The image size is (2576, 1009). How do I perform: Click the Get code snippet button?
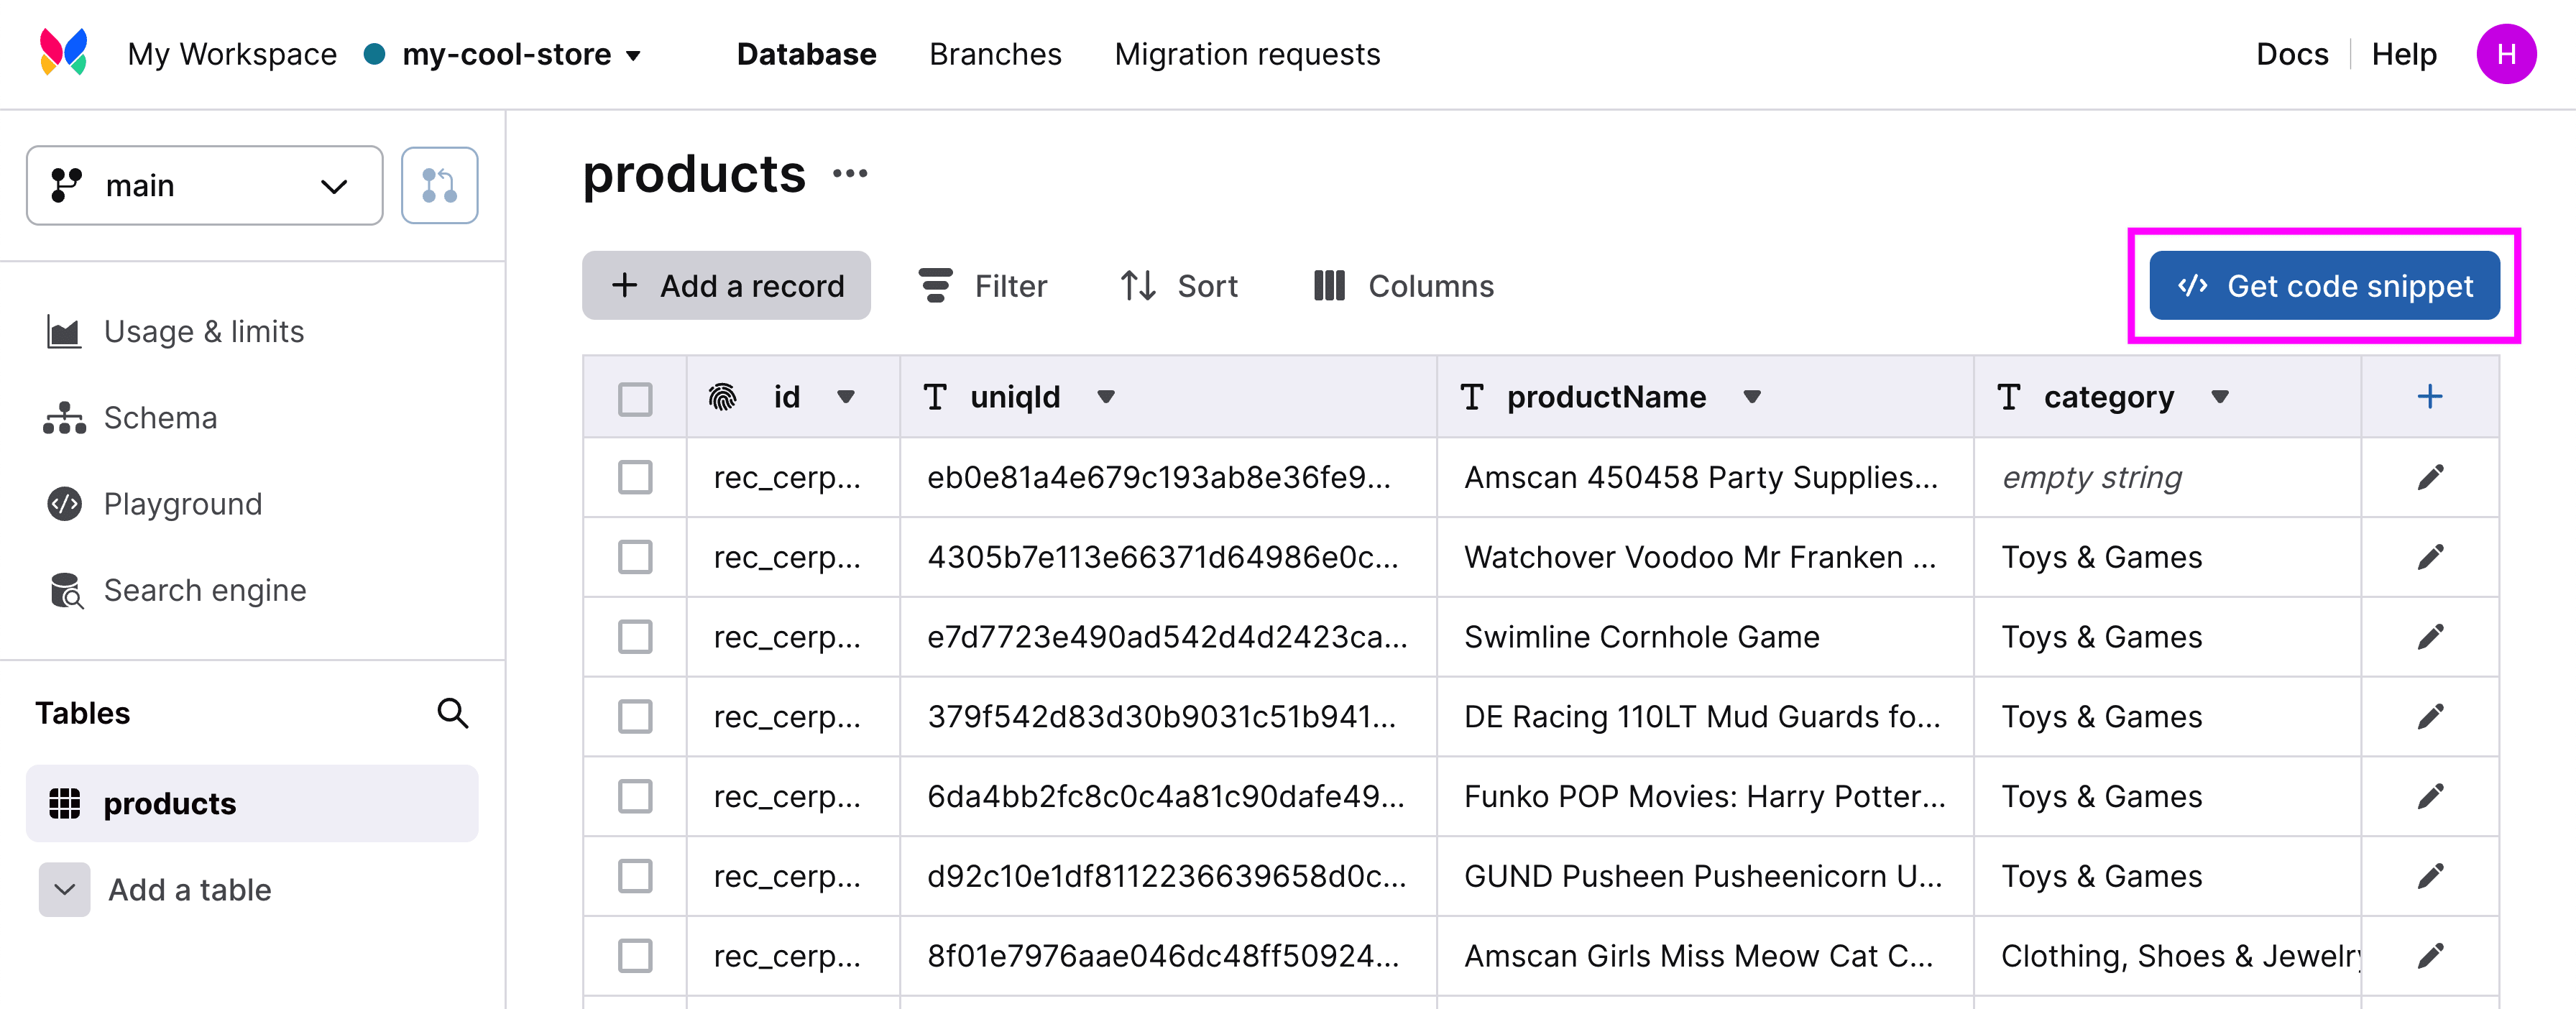coord(2324,286)
